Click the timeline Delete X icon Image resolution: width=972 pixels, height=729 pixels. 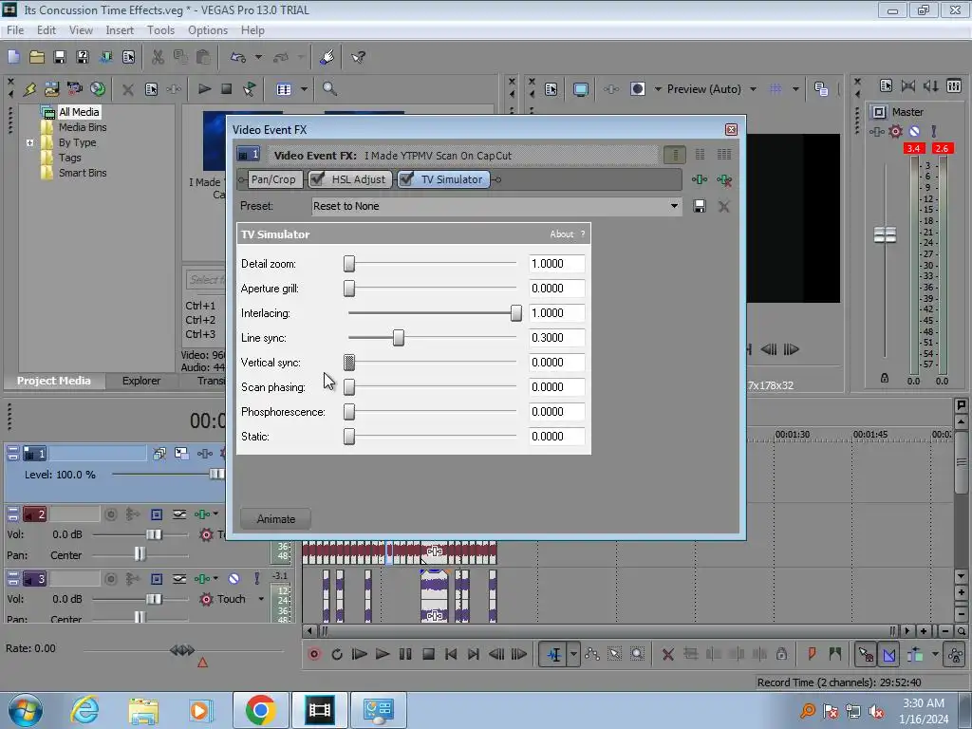pos(667,654)
